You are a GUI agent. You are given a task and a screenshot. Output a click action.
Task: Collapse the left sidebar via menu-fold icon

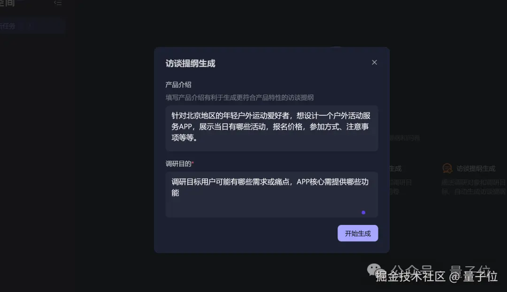(x=58, y=3)
